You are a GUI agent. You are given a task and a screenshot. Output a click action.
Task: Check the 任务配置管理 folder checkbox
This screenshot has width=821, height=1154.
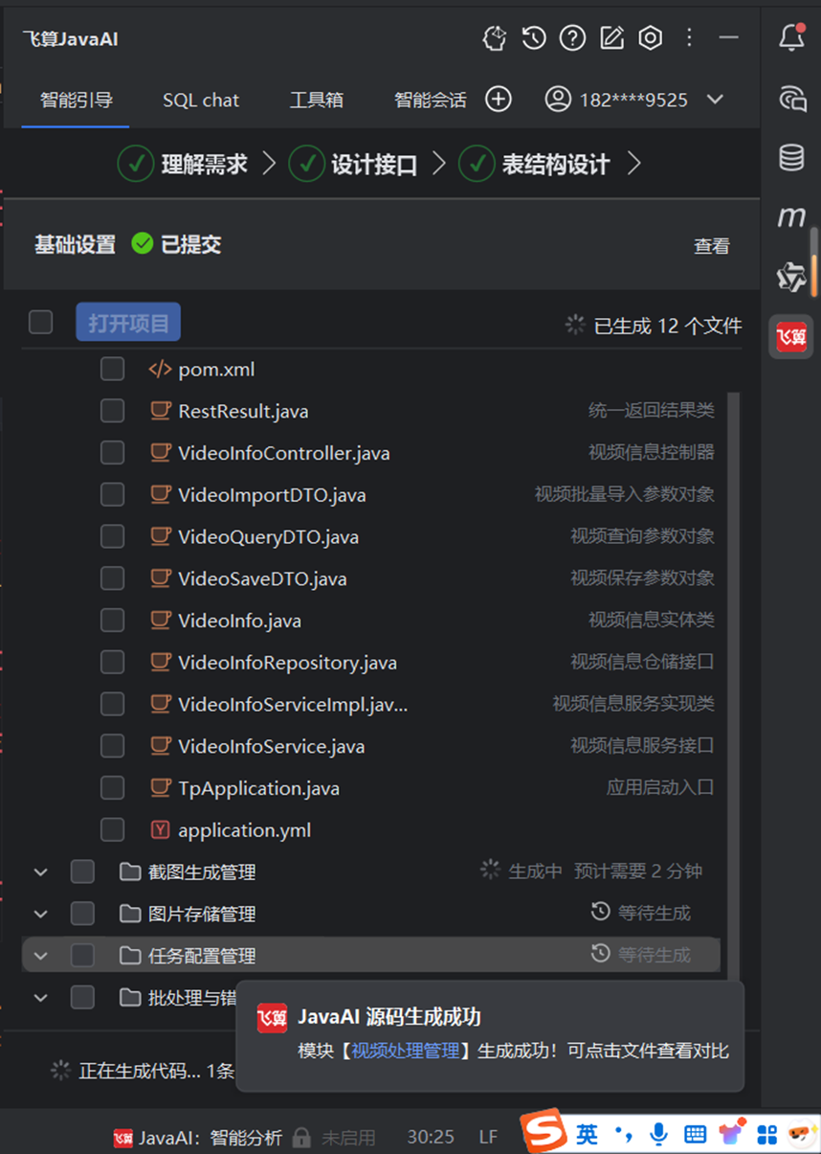[82, 956]
